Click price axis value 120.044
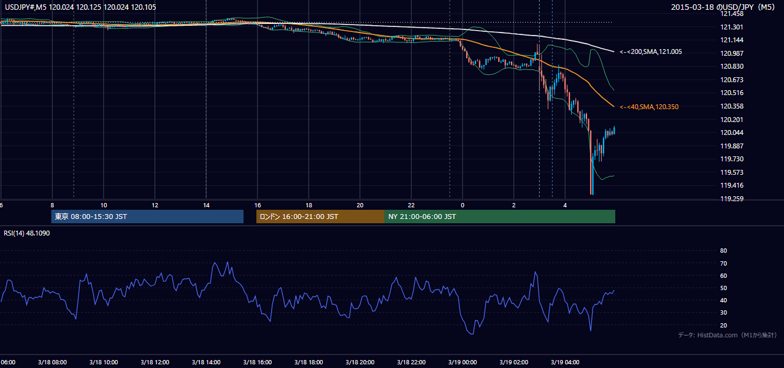This screenshot has width=784, height=368. click(731, 132)
